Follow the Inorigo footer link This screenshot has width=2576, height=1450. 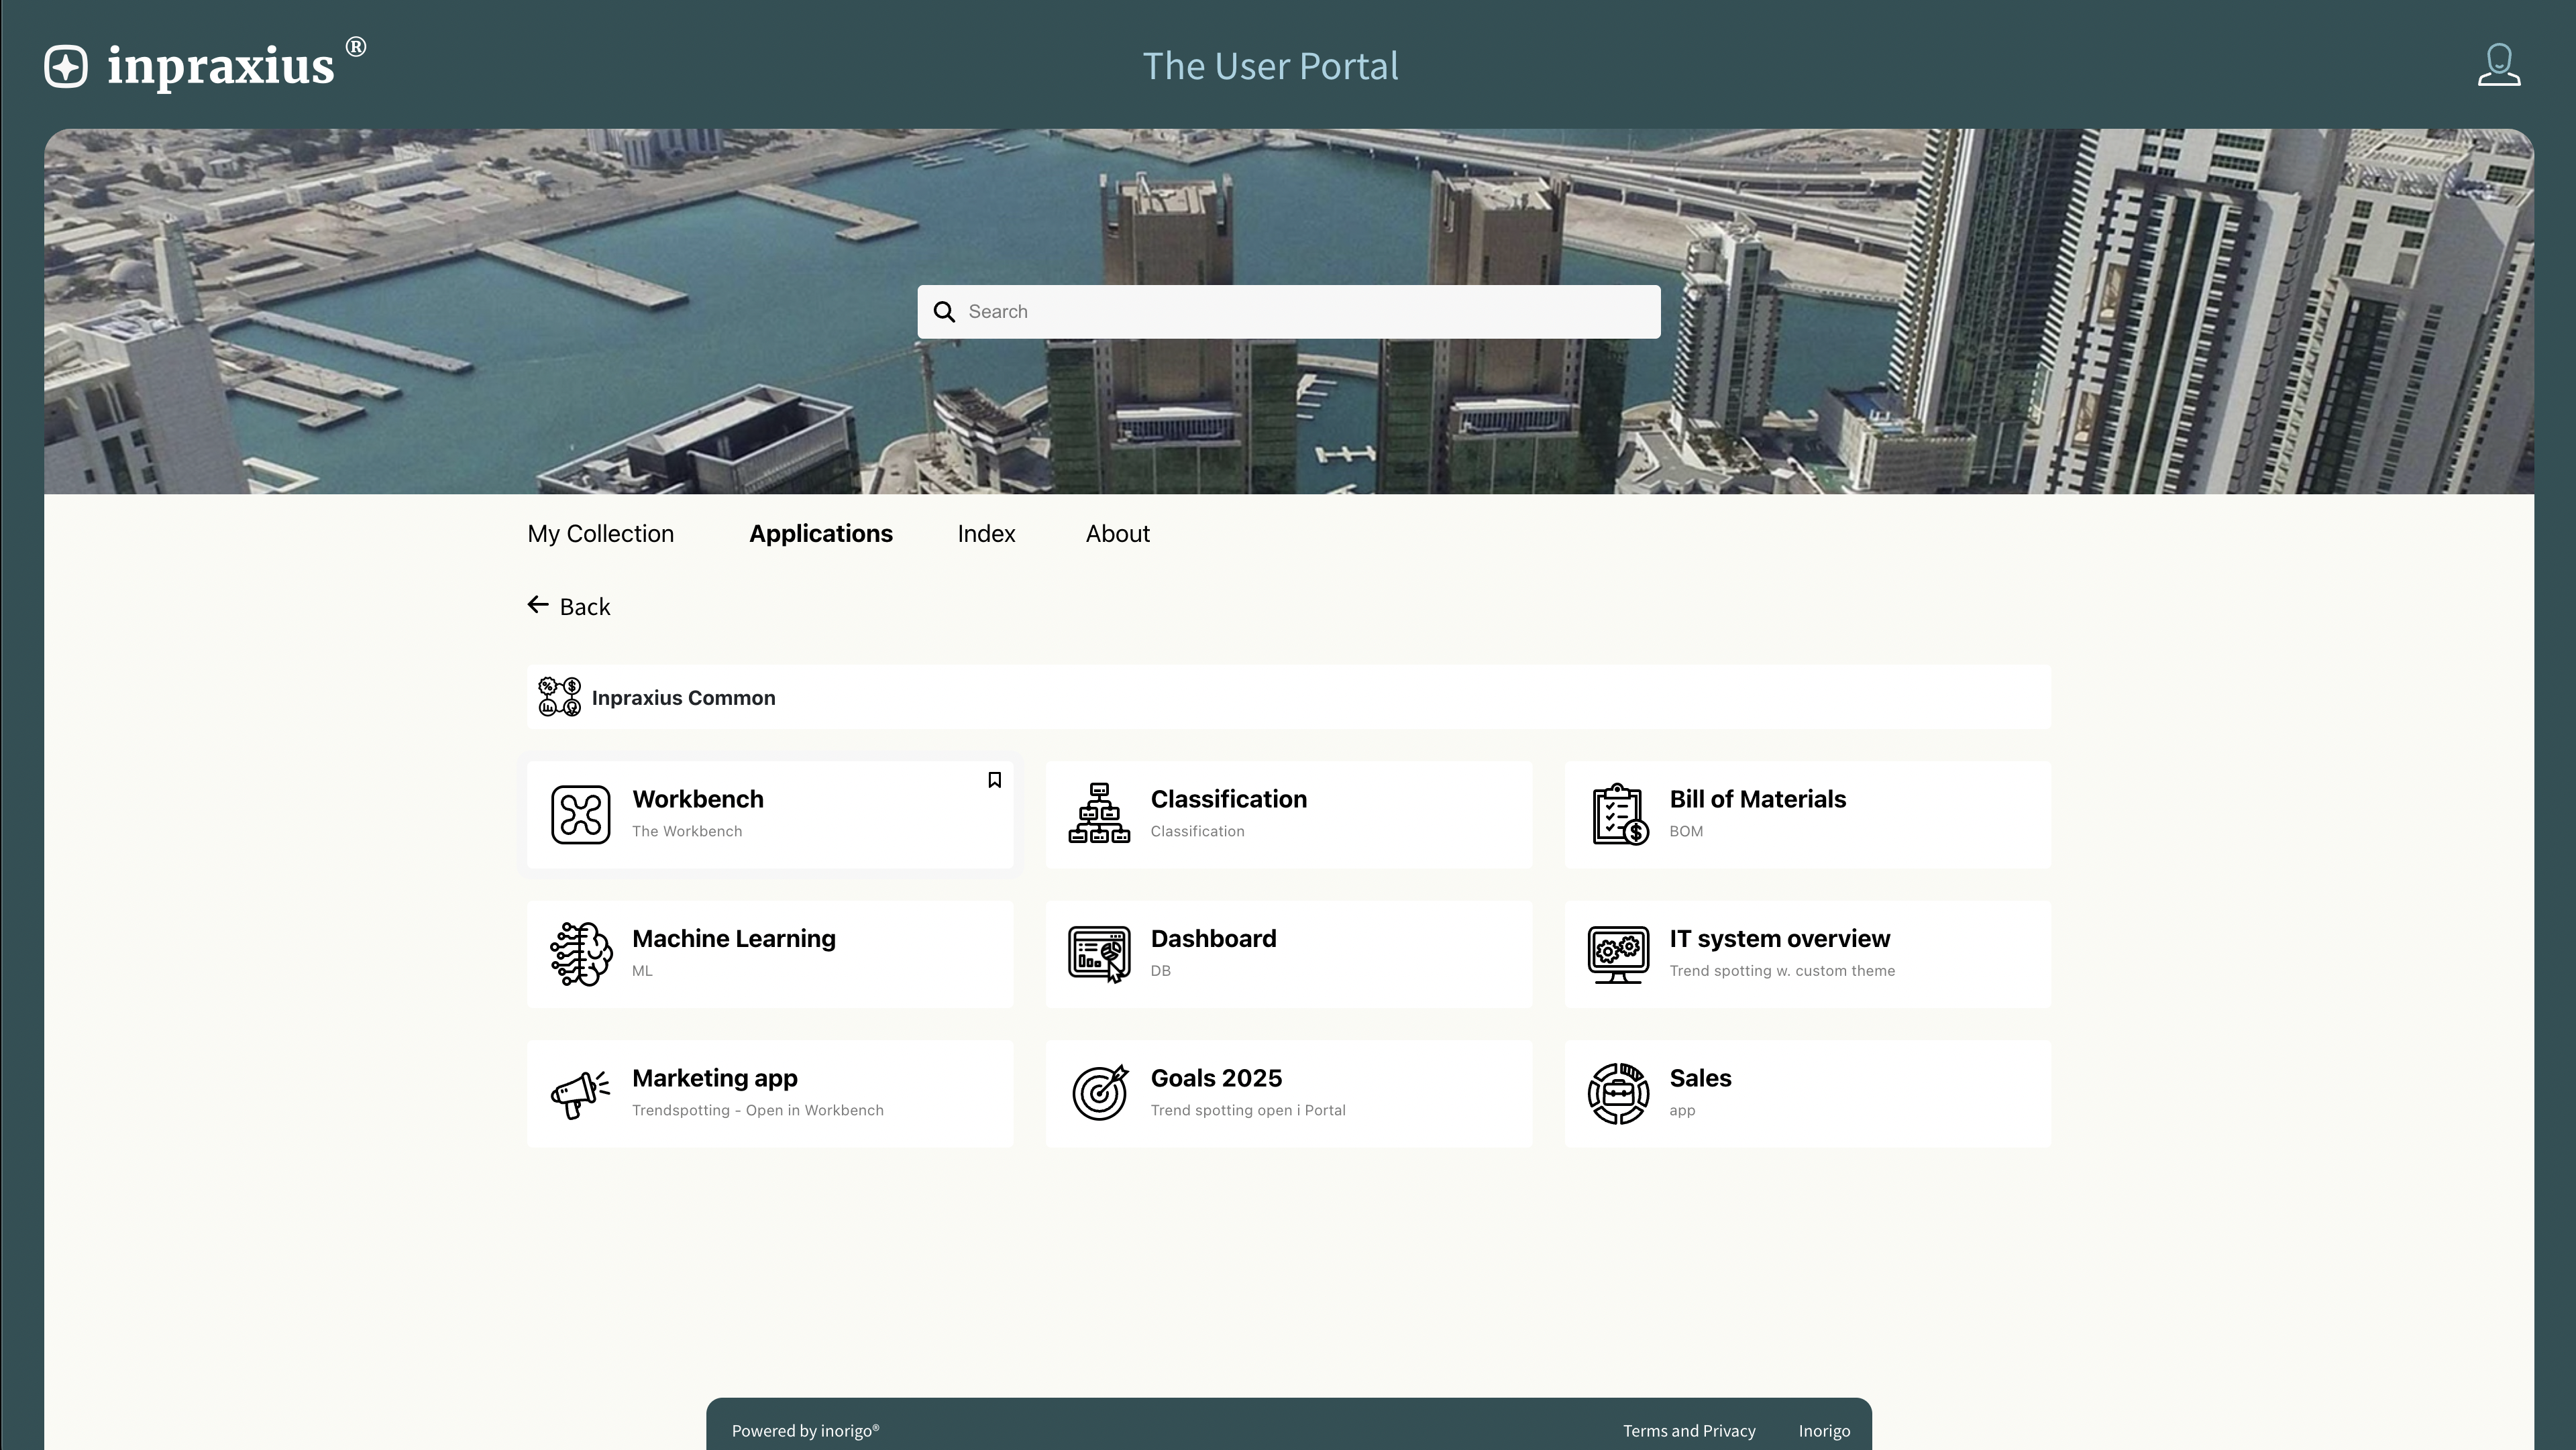point(1824,1431)
